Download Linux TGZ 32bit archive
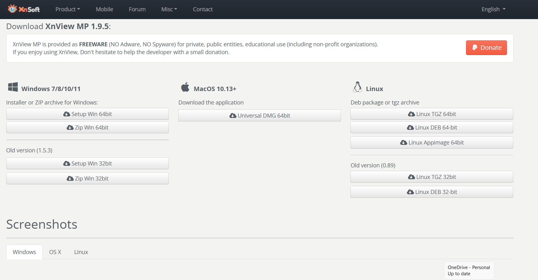 point(432,177)
